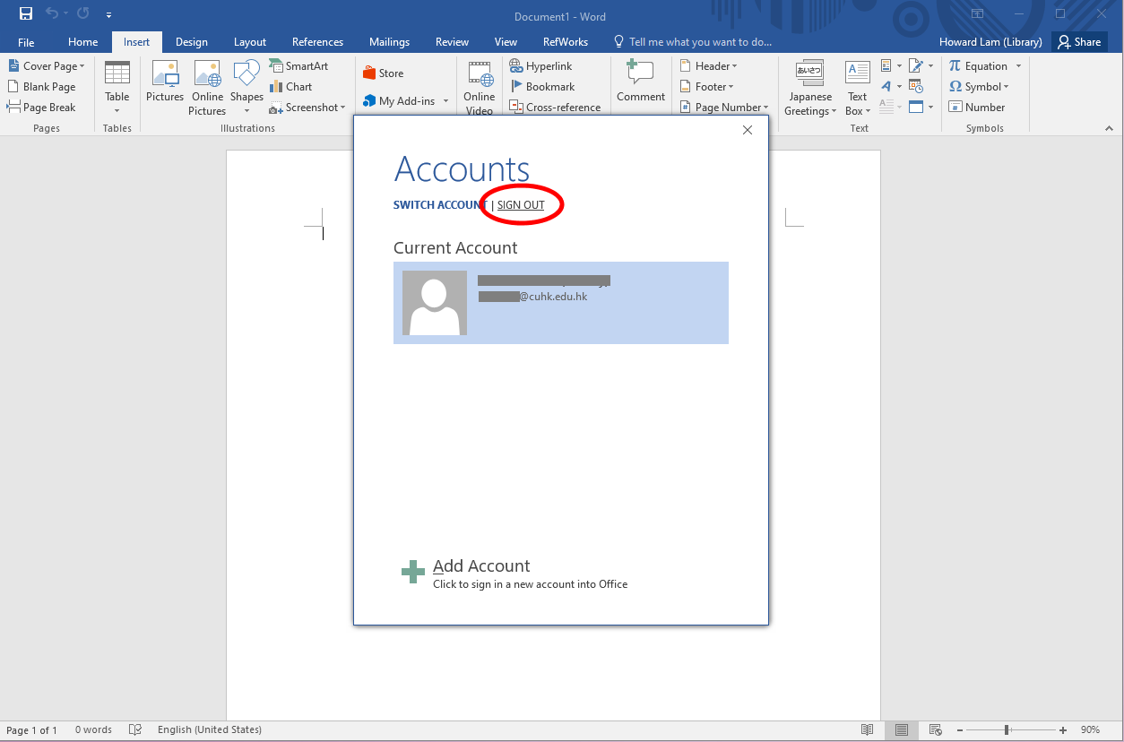Screen dimensions: 1124x742
Task: Open the Symbol dropdown
Action: pos(979,87)
